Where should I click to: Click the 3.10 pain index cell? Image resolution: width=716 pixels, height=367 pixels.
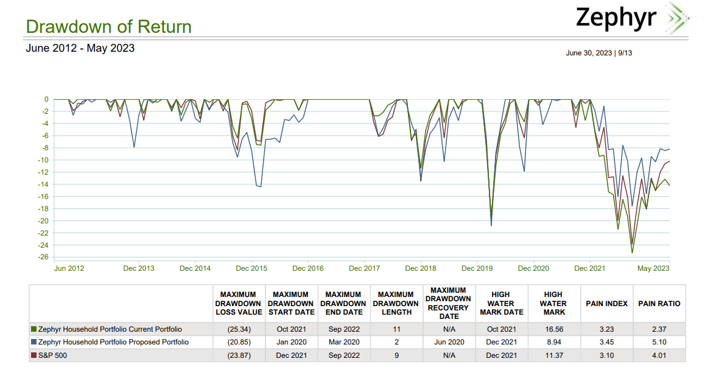coord(606,355)
